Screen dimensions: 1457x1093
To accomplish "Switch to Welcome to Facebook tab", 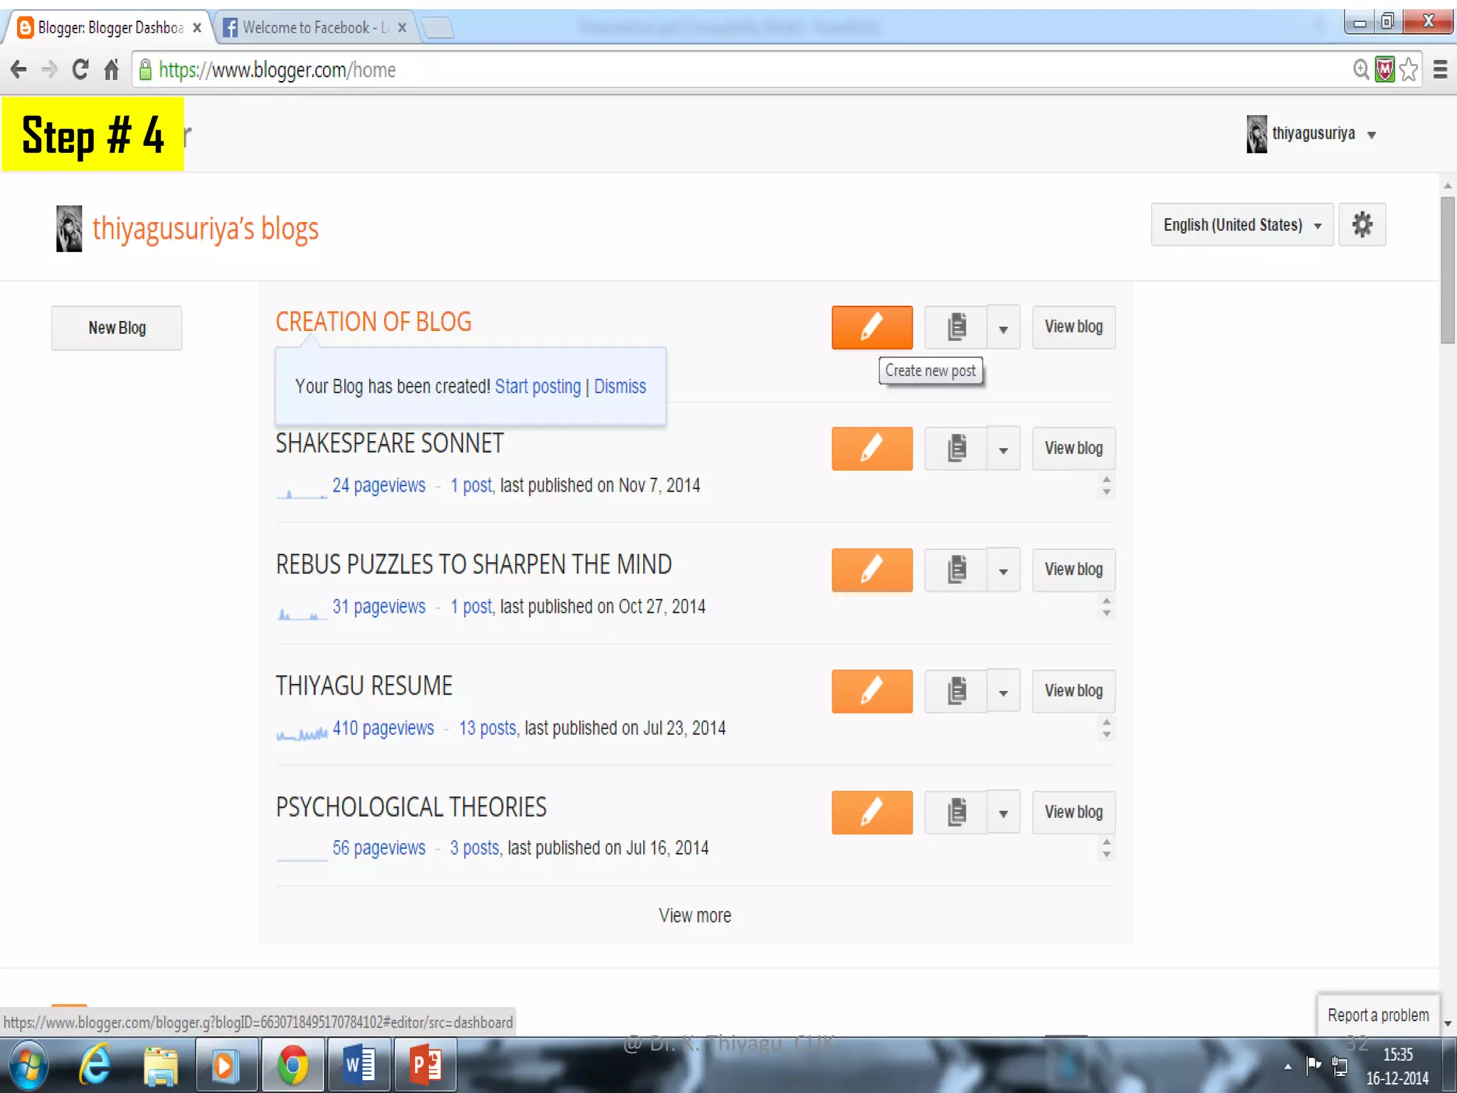I will [x=306, y=28].
